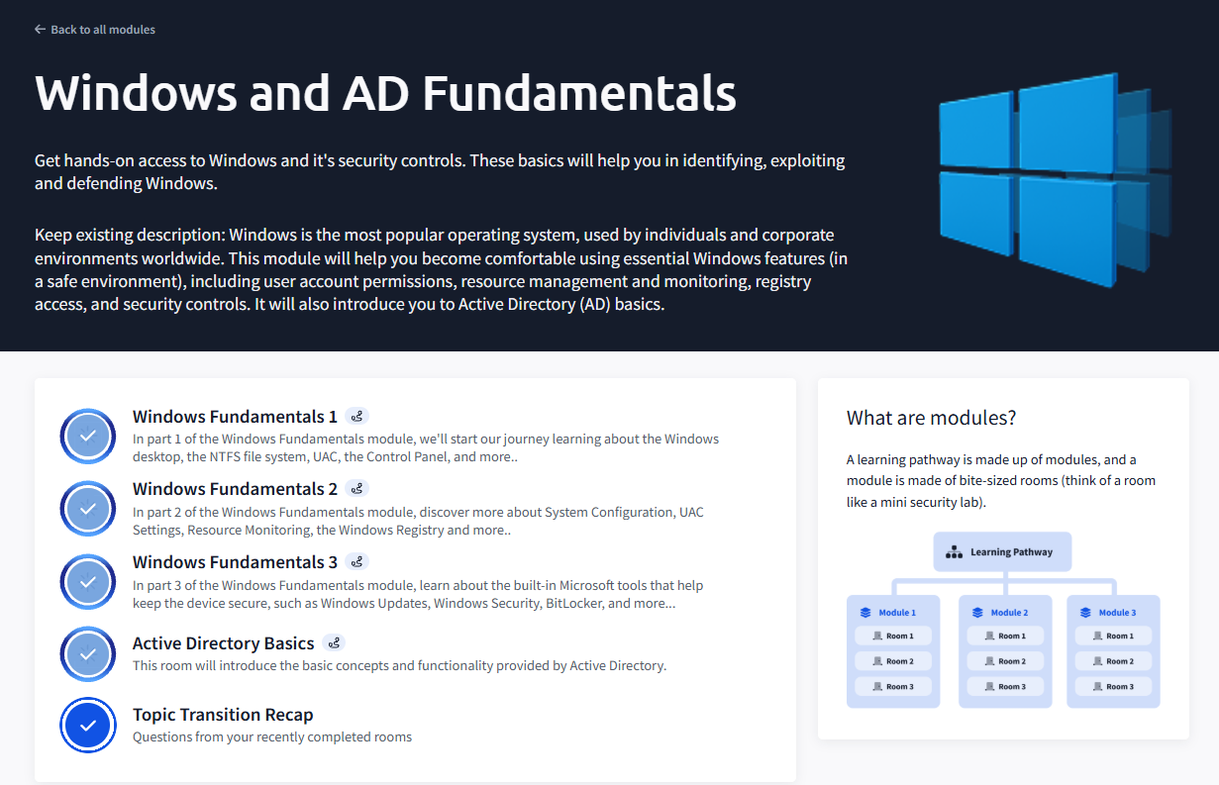This screenshot has height=785, width=1219.
Task: Click the completed checkmark for Windows Fundamentals 2
Action: [88, 509]
